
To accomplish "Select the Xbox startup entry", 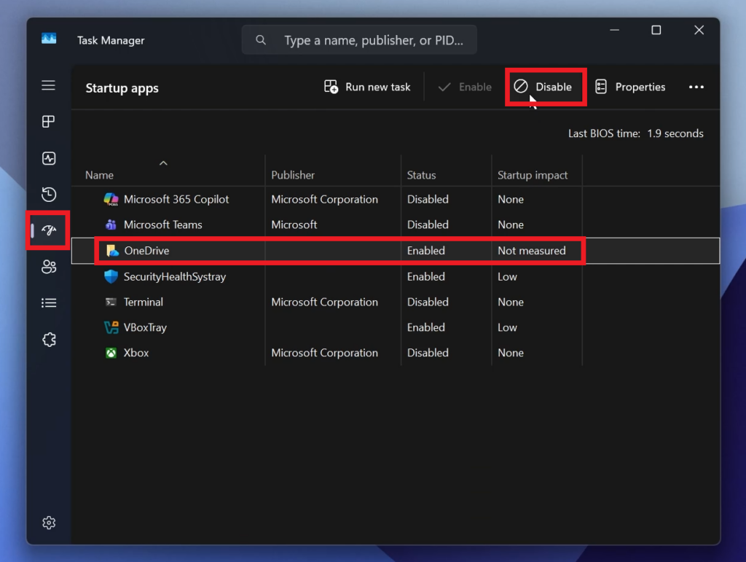I will click(x=136, y=353).
